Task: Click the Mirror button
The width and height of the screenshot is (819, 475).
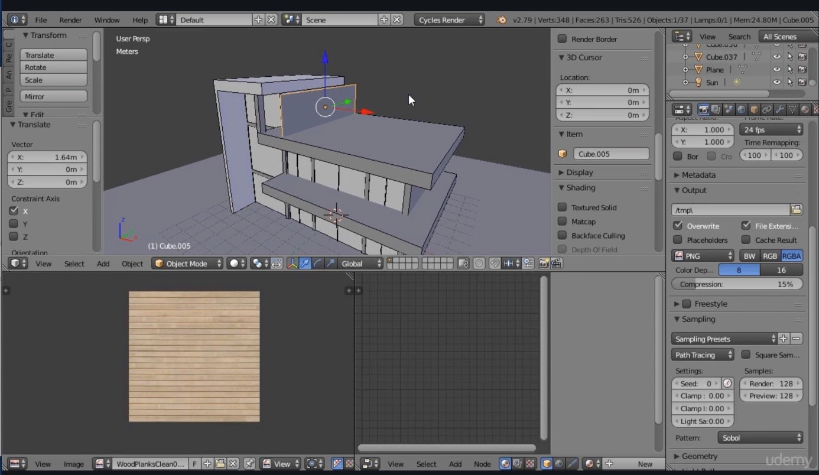Action: [x=53, y=96]
